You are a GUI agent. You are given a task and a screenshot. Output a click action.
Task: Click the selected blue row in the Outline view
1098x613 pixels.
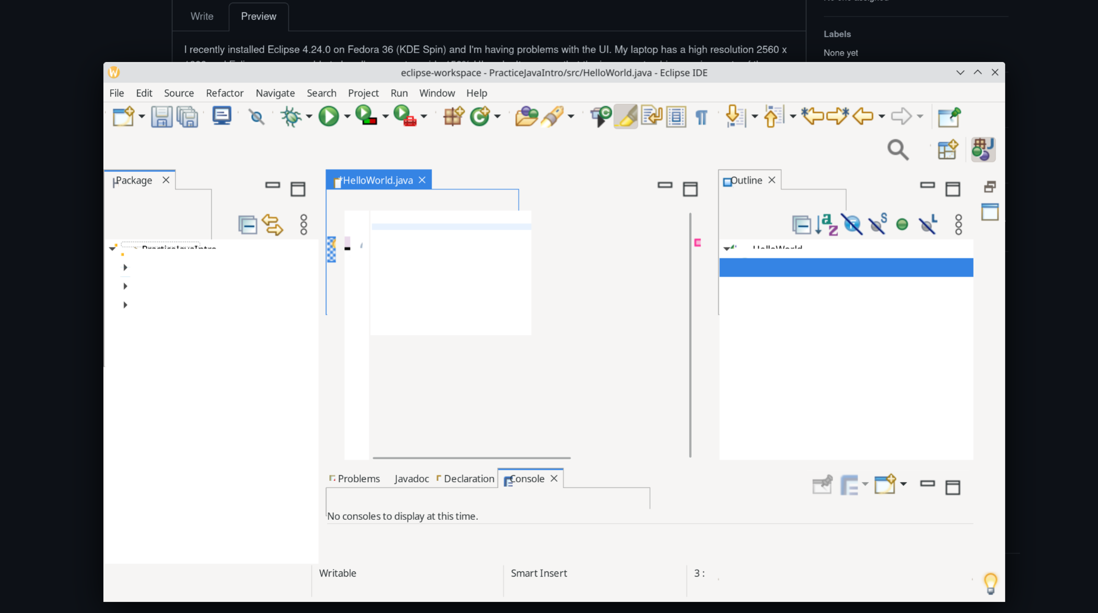(x=845, y=268)
